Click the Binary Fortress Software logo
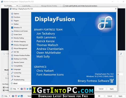The image size is (126, 98). coord(112,81)
